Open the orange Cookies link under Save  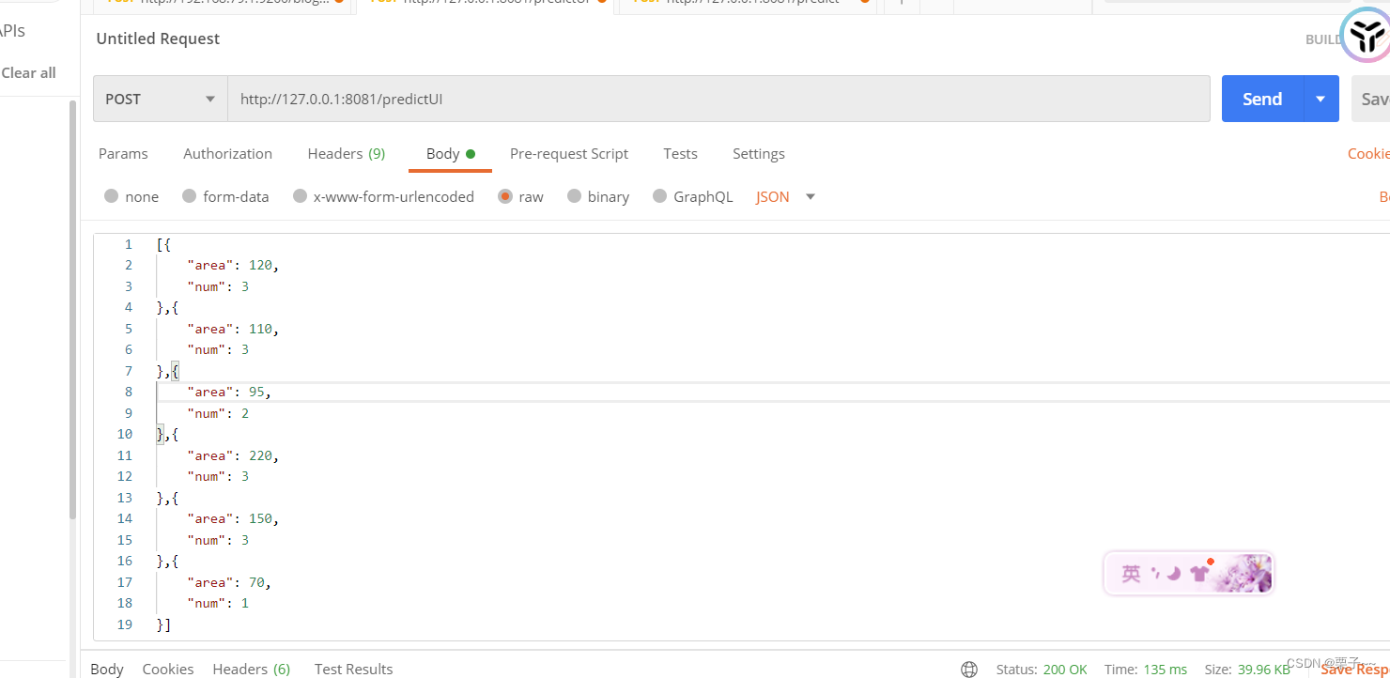click(1368, 154)
